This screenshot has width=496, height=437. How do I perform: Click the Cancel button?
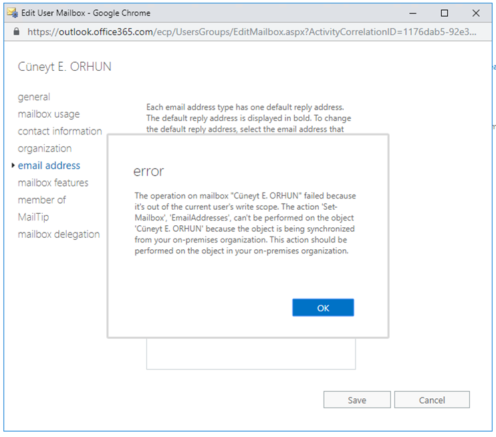(432, 400)
